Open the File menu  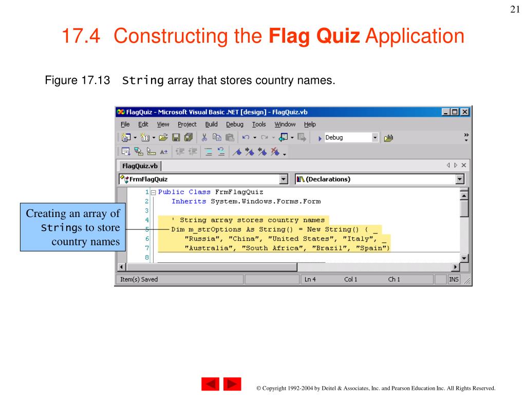tap(125, 124)
